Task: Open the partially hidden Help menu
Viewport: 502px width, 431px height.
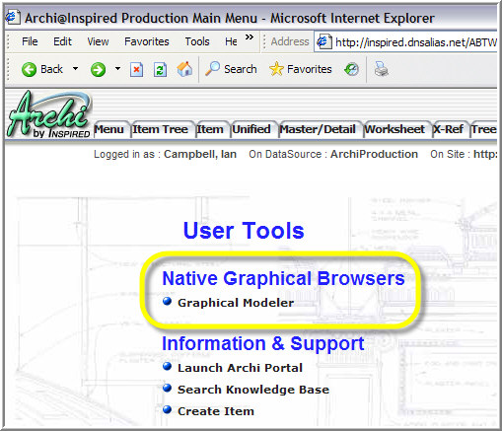Action: pos(231,41)
